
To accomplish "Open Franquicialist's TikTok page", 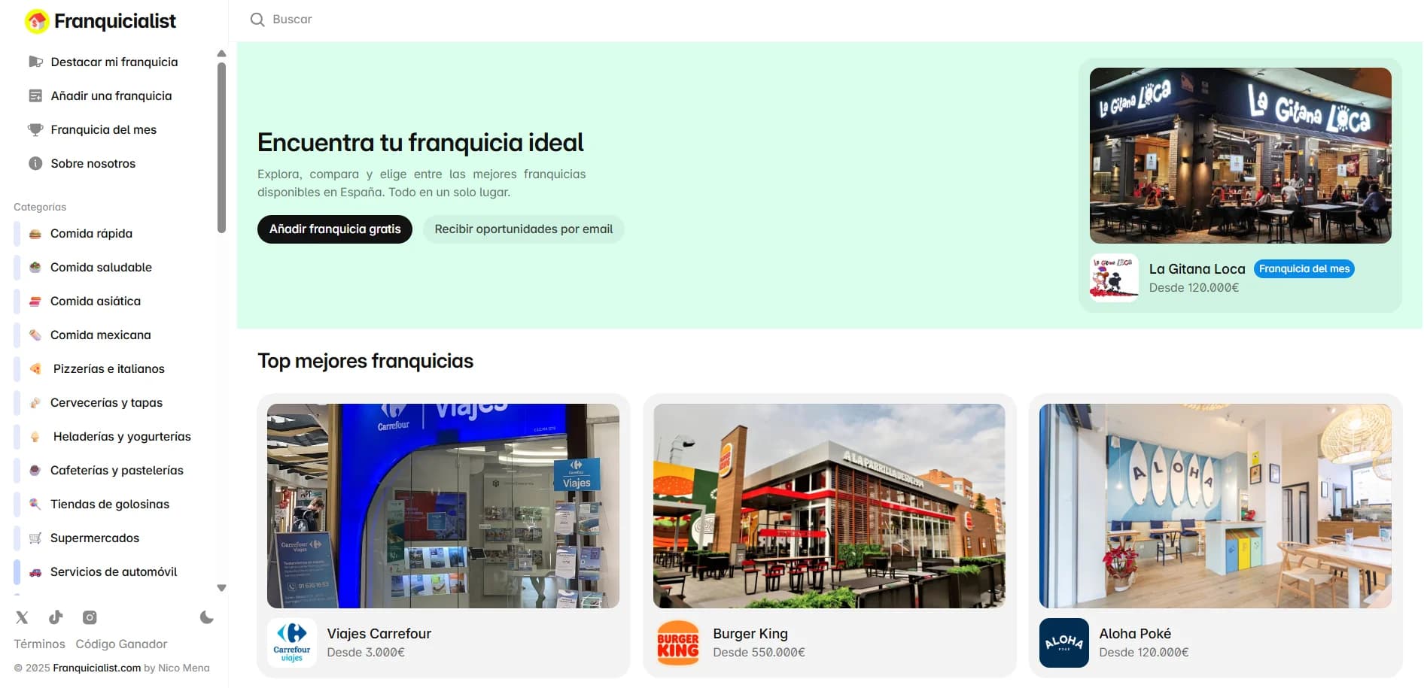I will pyautogui.click(x=56, y=617).
